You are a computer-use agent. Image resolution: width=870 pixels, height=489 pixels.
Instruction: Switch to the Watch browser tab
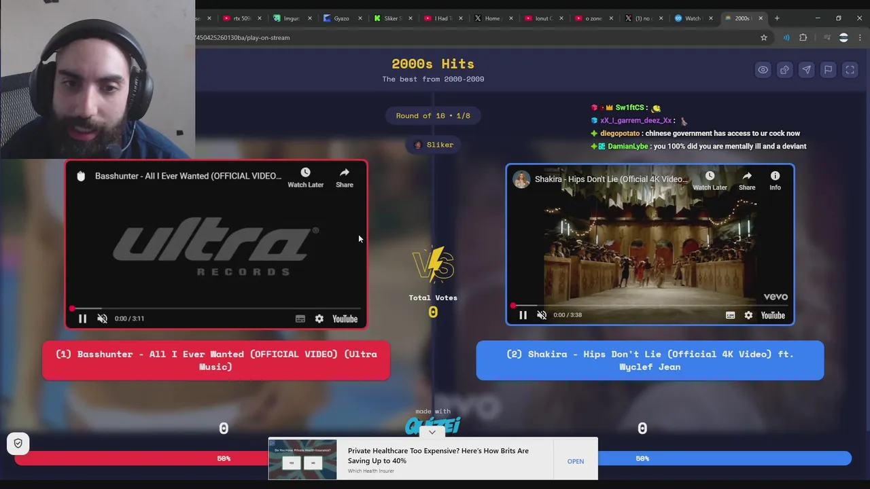click(692, 18)
